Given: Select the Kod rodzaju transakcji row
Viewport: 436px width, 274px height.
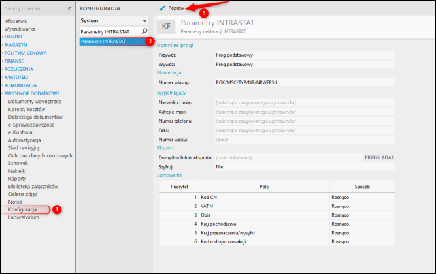Looking at the screenshot, I should click(277, 242).
